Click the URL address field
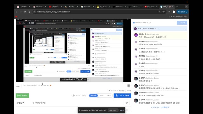203x114 pixels. tap(96, 12)
